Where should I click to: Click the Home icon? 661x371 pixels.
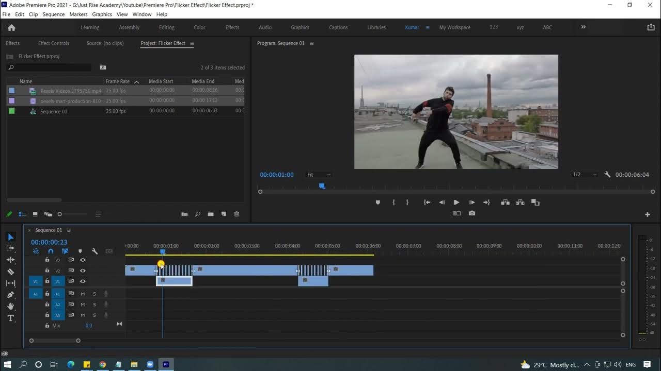pos(11,27)
